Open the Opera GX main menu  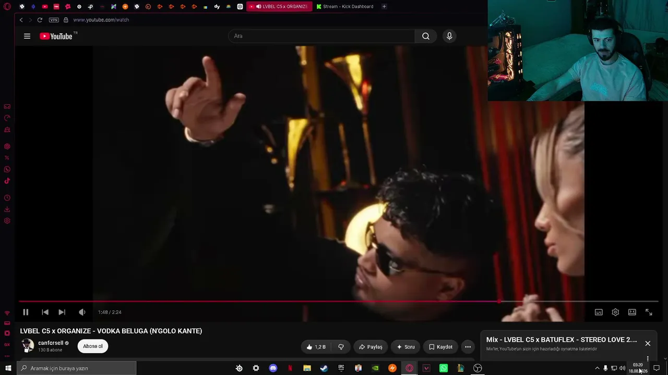[7, 6]
